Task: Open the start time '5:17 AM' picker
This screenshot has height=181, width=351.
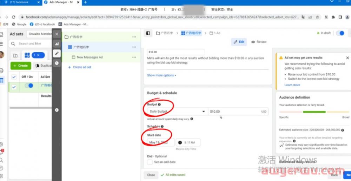Action: tap(188, 142)
